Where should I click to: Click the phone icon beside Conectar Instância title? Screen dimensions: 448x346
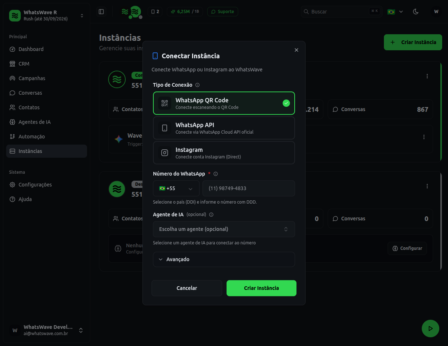[155, 56]
